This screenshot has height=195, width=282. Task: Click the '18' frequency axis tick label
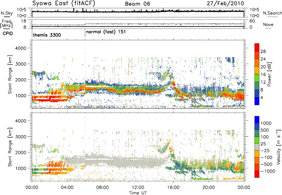[23, 21]
